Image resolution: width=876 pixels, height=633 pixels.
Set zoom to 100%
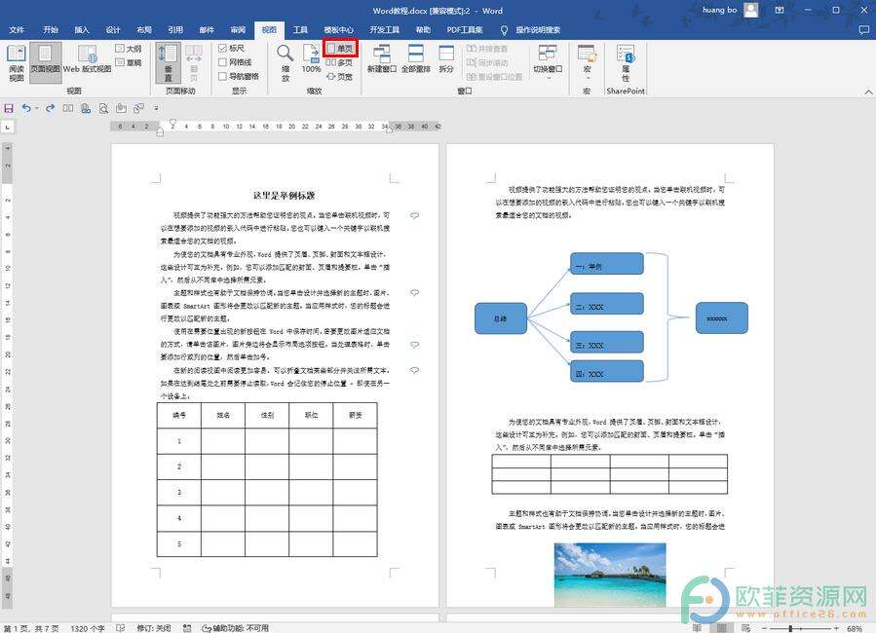(x=311, y=58)
